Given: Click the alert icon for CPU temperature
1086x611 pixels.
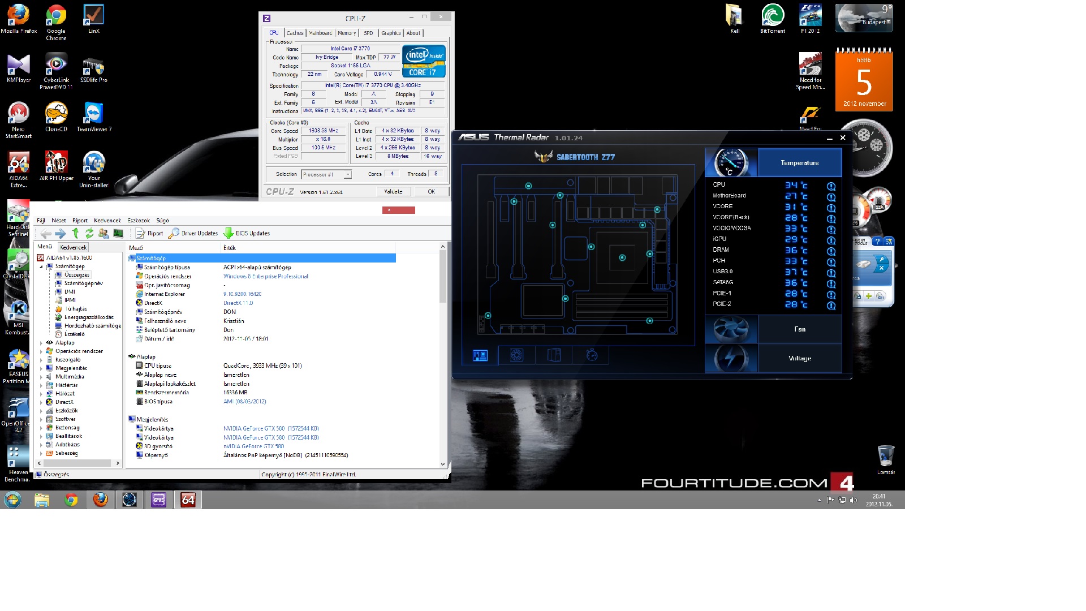Looking at the screenshot, I should [x=831, y=186].
